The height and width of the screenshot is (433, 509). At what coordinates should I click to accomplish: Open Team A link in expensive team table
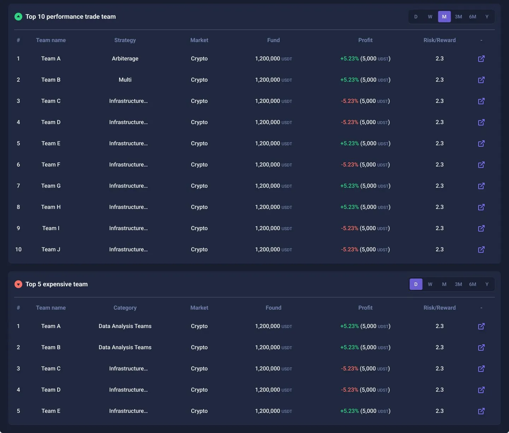point(481,326)
